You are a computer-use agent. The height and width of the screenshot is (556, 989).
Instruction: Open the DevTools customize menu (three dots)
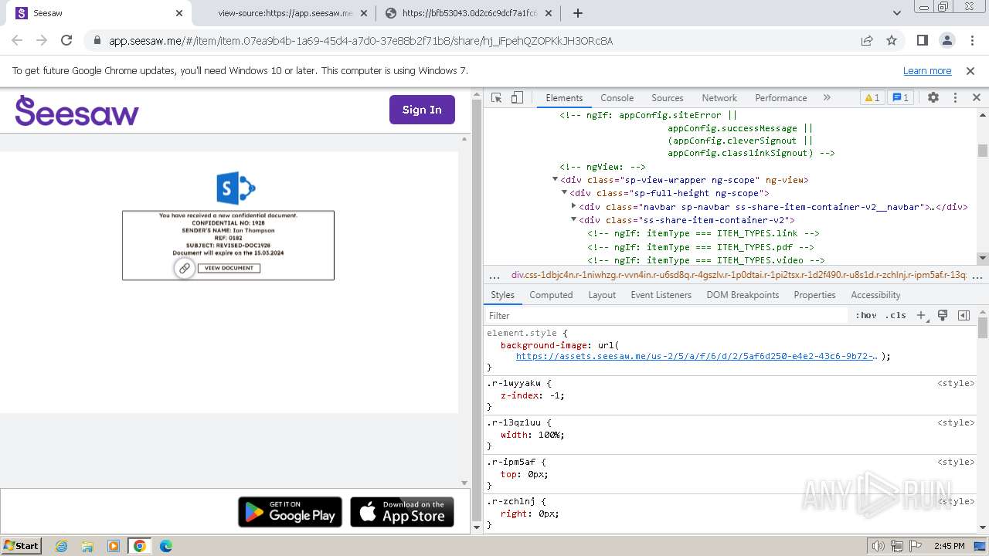click(955, 98)
